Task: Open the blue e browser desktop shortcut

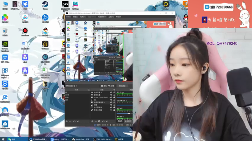Action: coord(5,98)
